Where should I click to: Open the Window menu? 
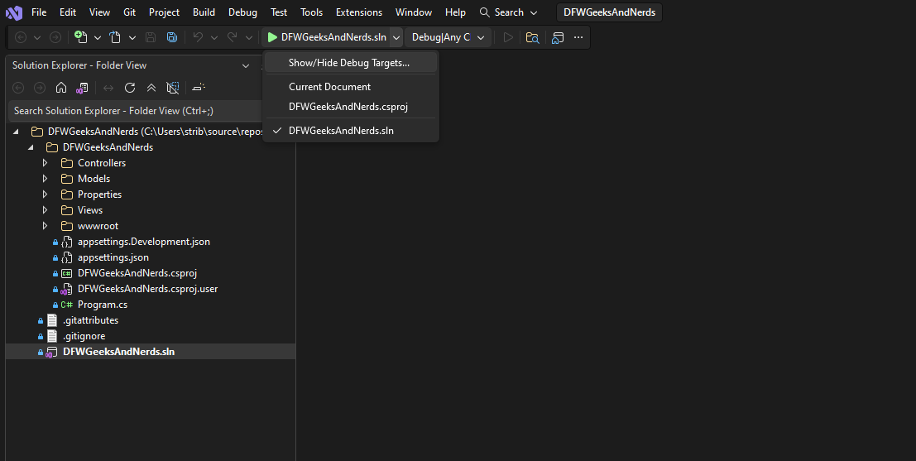pyautogui.click(x=414, y=12)
